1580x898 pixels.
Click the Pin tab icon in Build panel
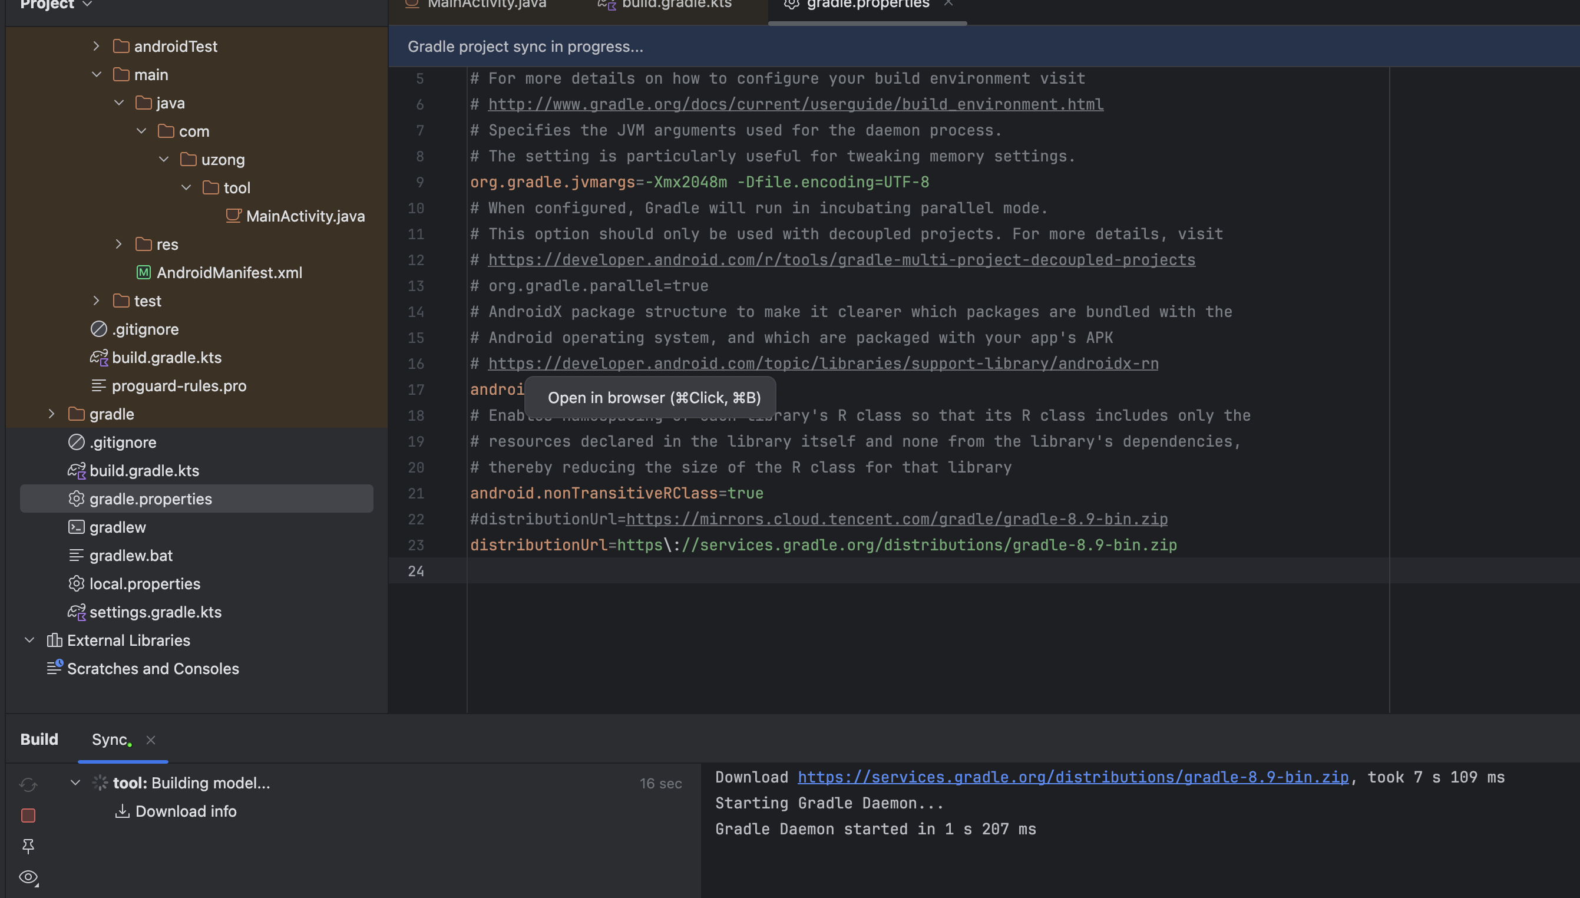click(28, 846)
